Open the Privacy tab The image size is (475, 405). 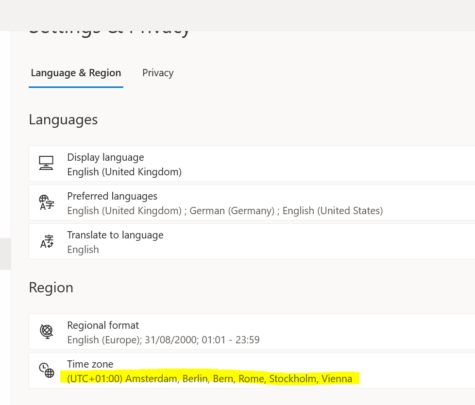[x=158, y=73]
